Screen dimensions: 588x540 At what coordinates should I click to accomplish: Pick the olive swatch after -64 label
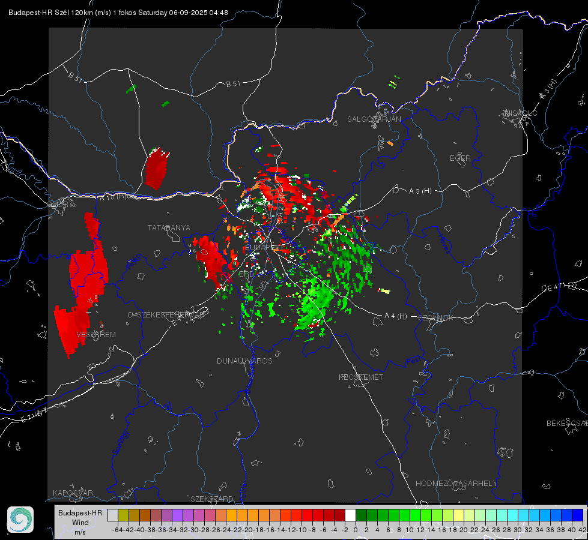123,515
